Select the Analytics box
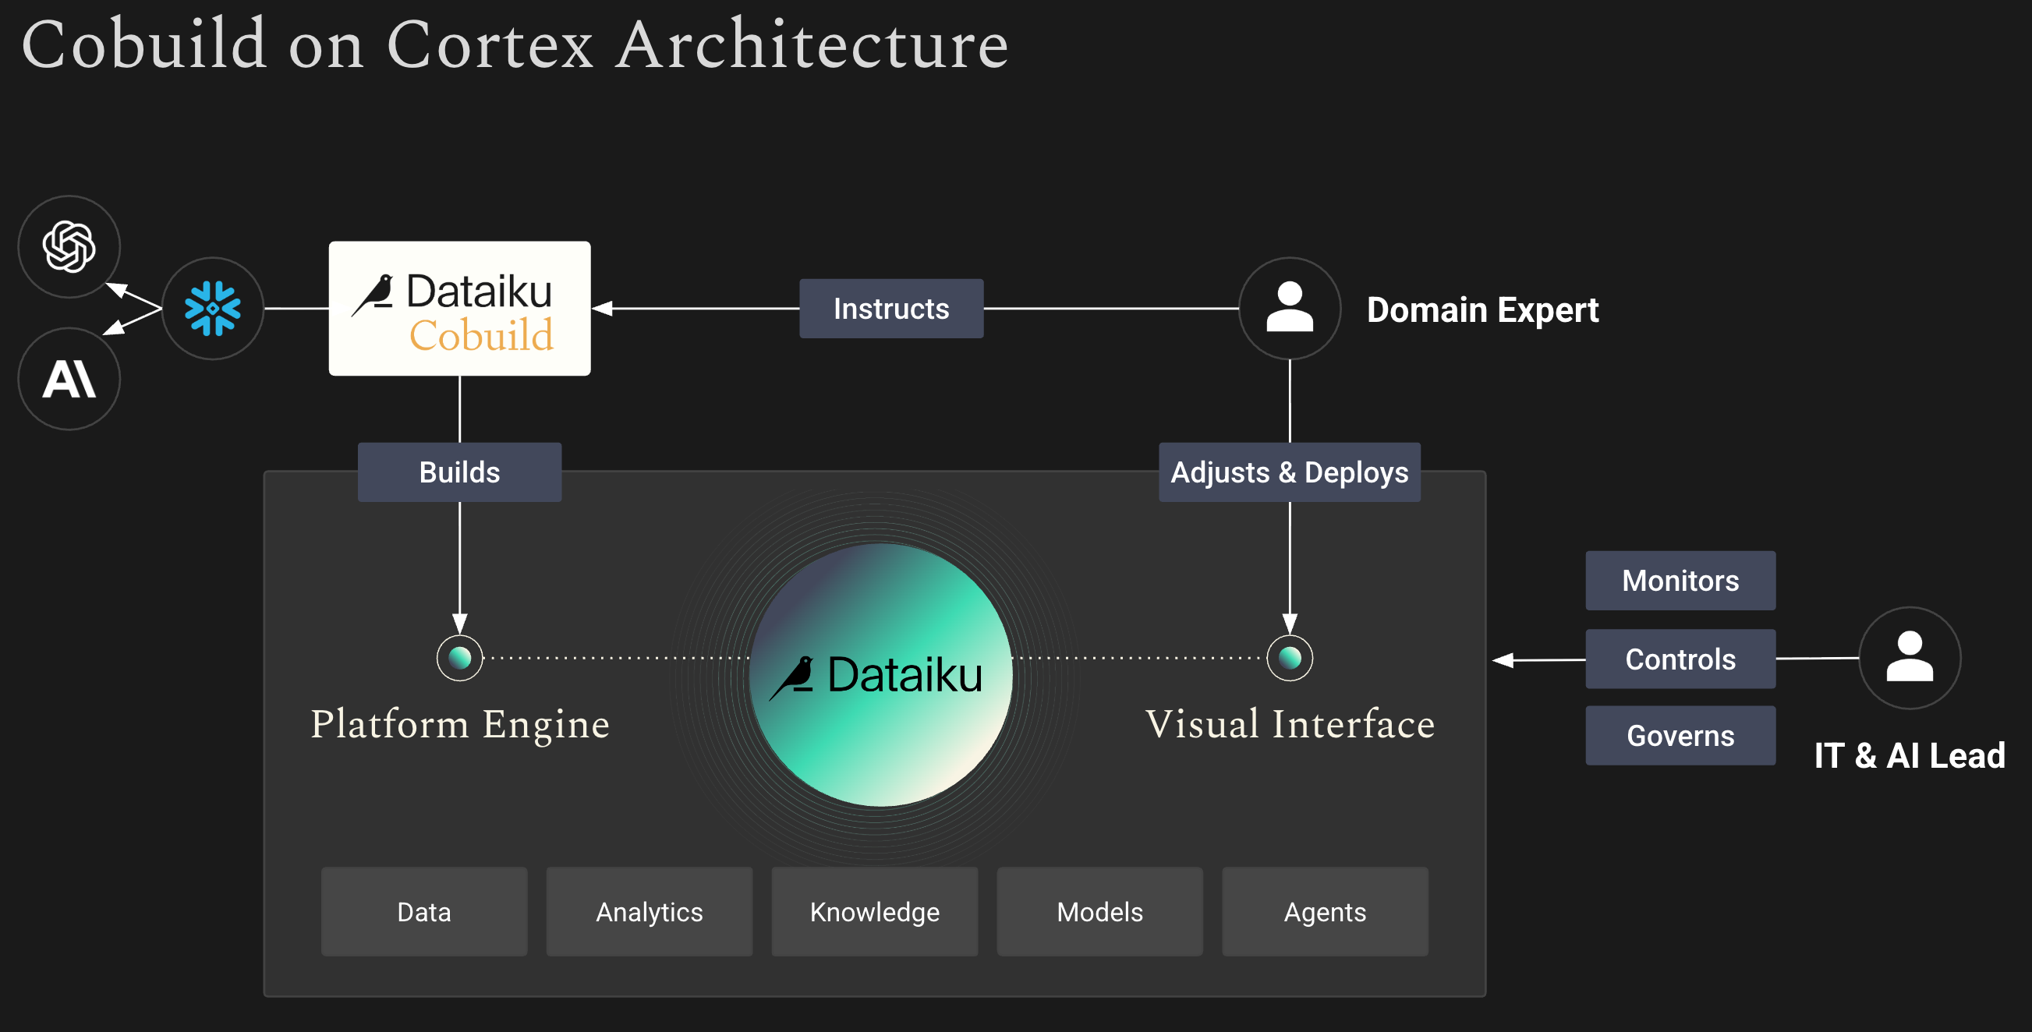 pos(650,912)
